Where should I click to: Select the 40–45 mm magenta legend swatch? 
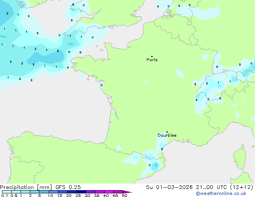pos(109,192)
